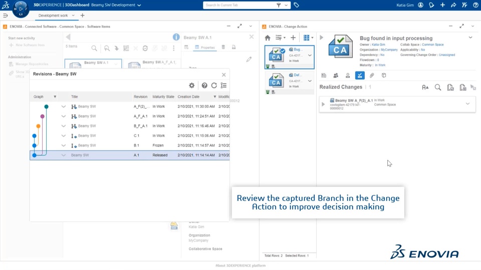Click refresh circular icon in Software Items
Screen dimensions: 481x270
[145, 48]
